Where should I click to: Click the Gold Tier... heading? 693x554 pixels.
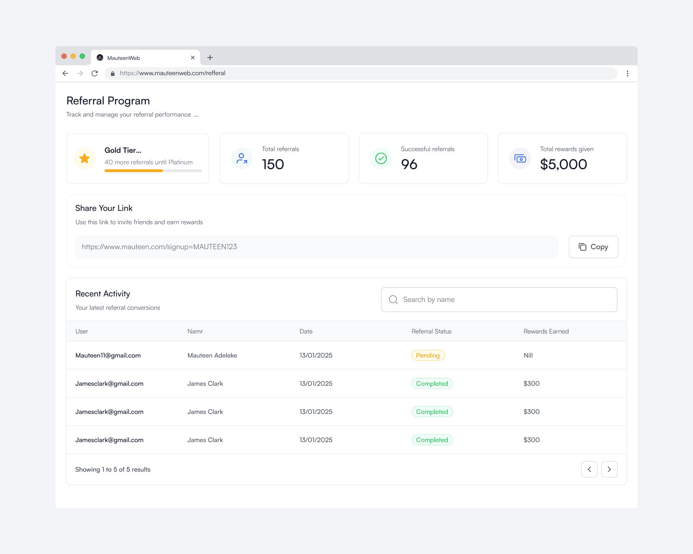(x=123, y=150)
